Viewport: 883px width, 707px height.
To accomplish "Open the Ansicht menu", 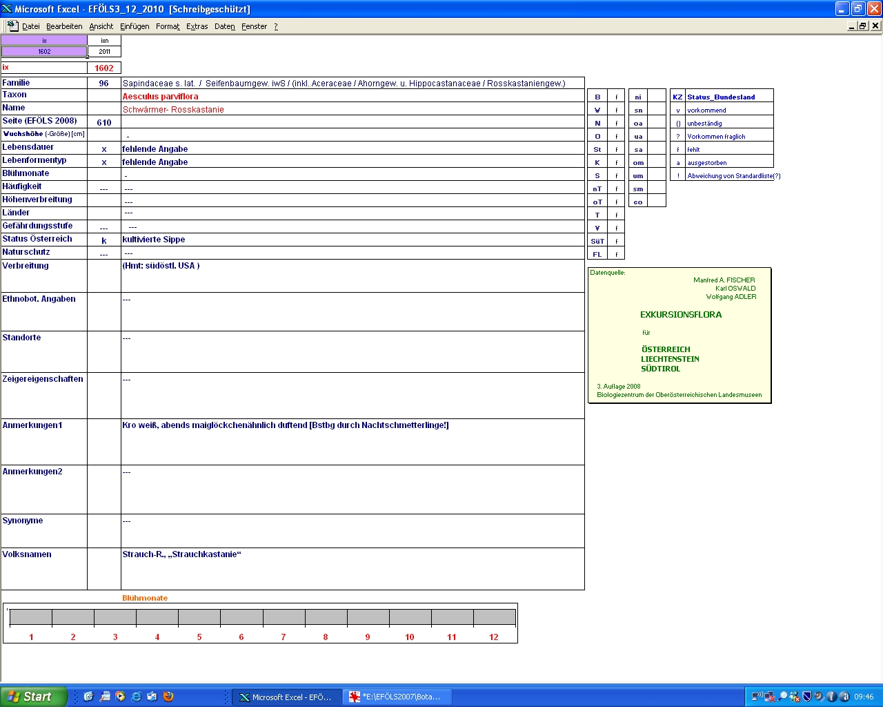I will pyautogui.click(x=101, y=26).
